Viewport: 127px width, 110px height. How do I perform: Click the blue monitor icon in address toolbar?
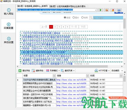(x=119, y=10)
